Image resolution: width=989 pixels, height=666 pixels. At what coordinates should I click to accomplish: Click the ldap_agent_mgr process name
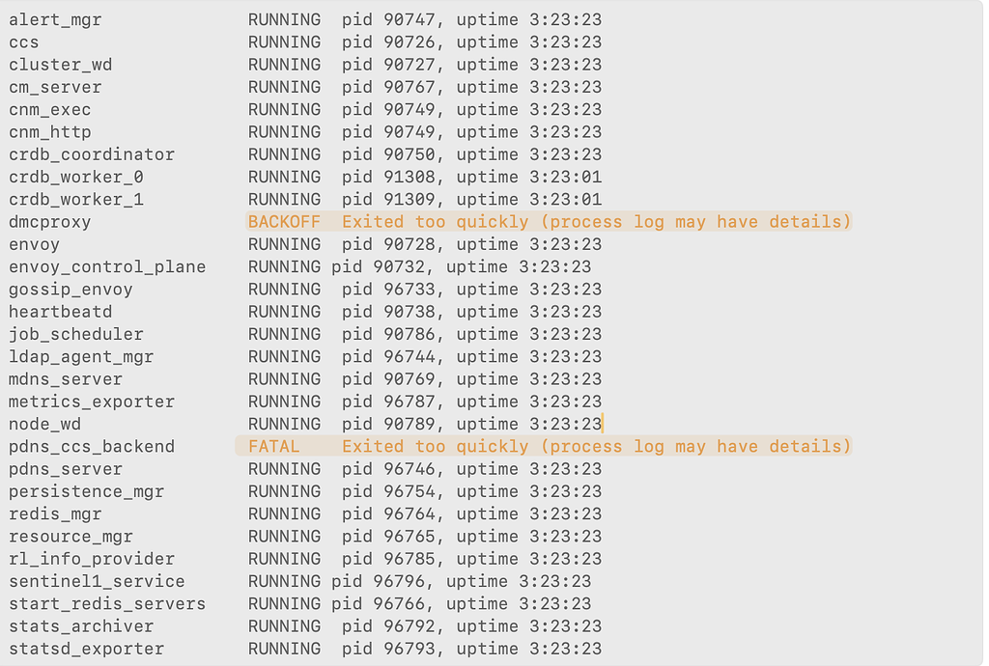click(81, 357)
